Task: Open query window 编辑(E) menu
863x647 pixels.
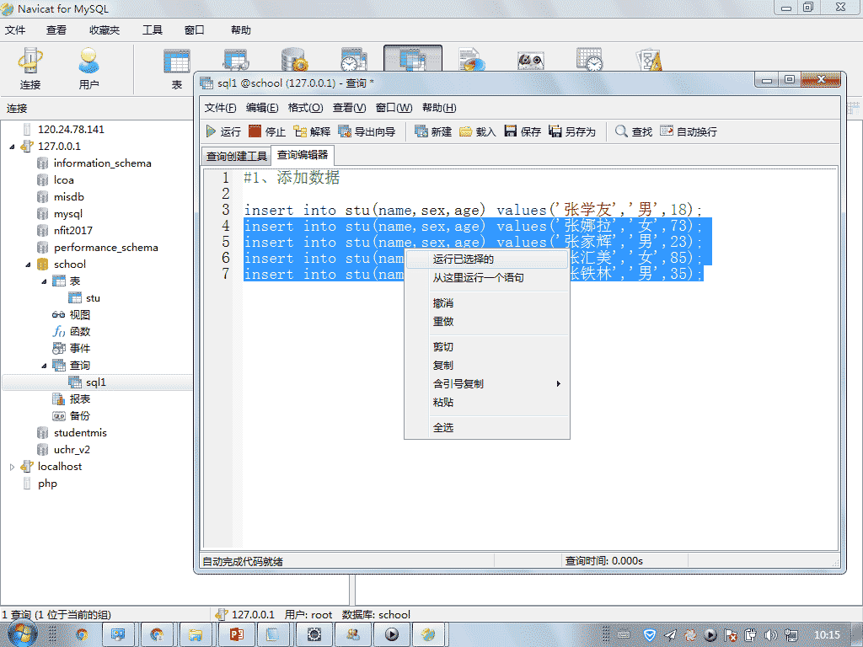Action: coord(262,108)
